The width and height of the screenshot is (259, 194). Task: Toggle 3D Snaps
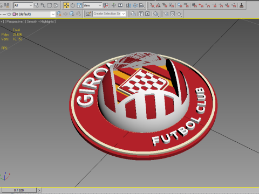[x=152, y=5]
